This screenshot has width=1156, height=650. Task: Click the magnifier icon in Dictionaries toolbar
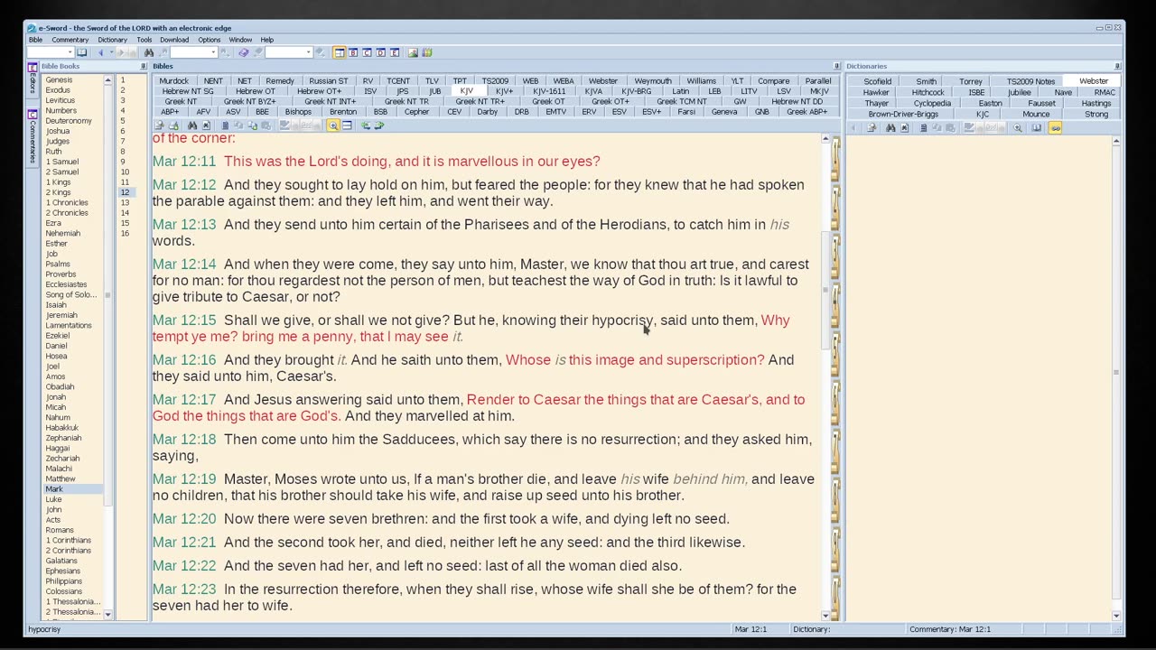(x=1018, y=127)
